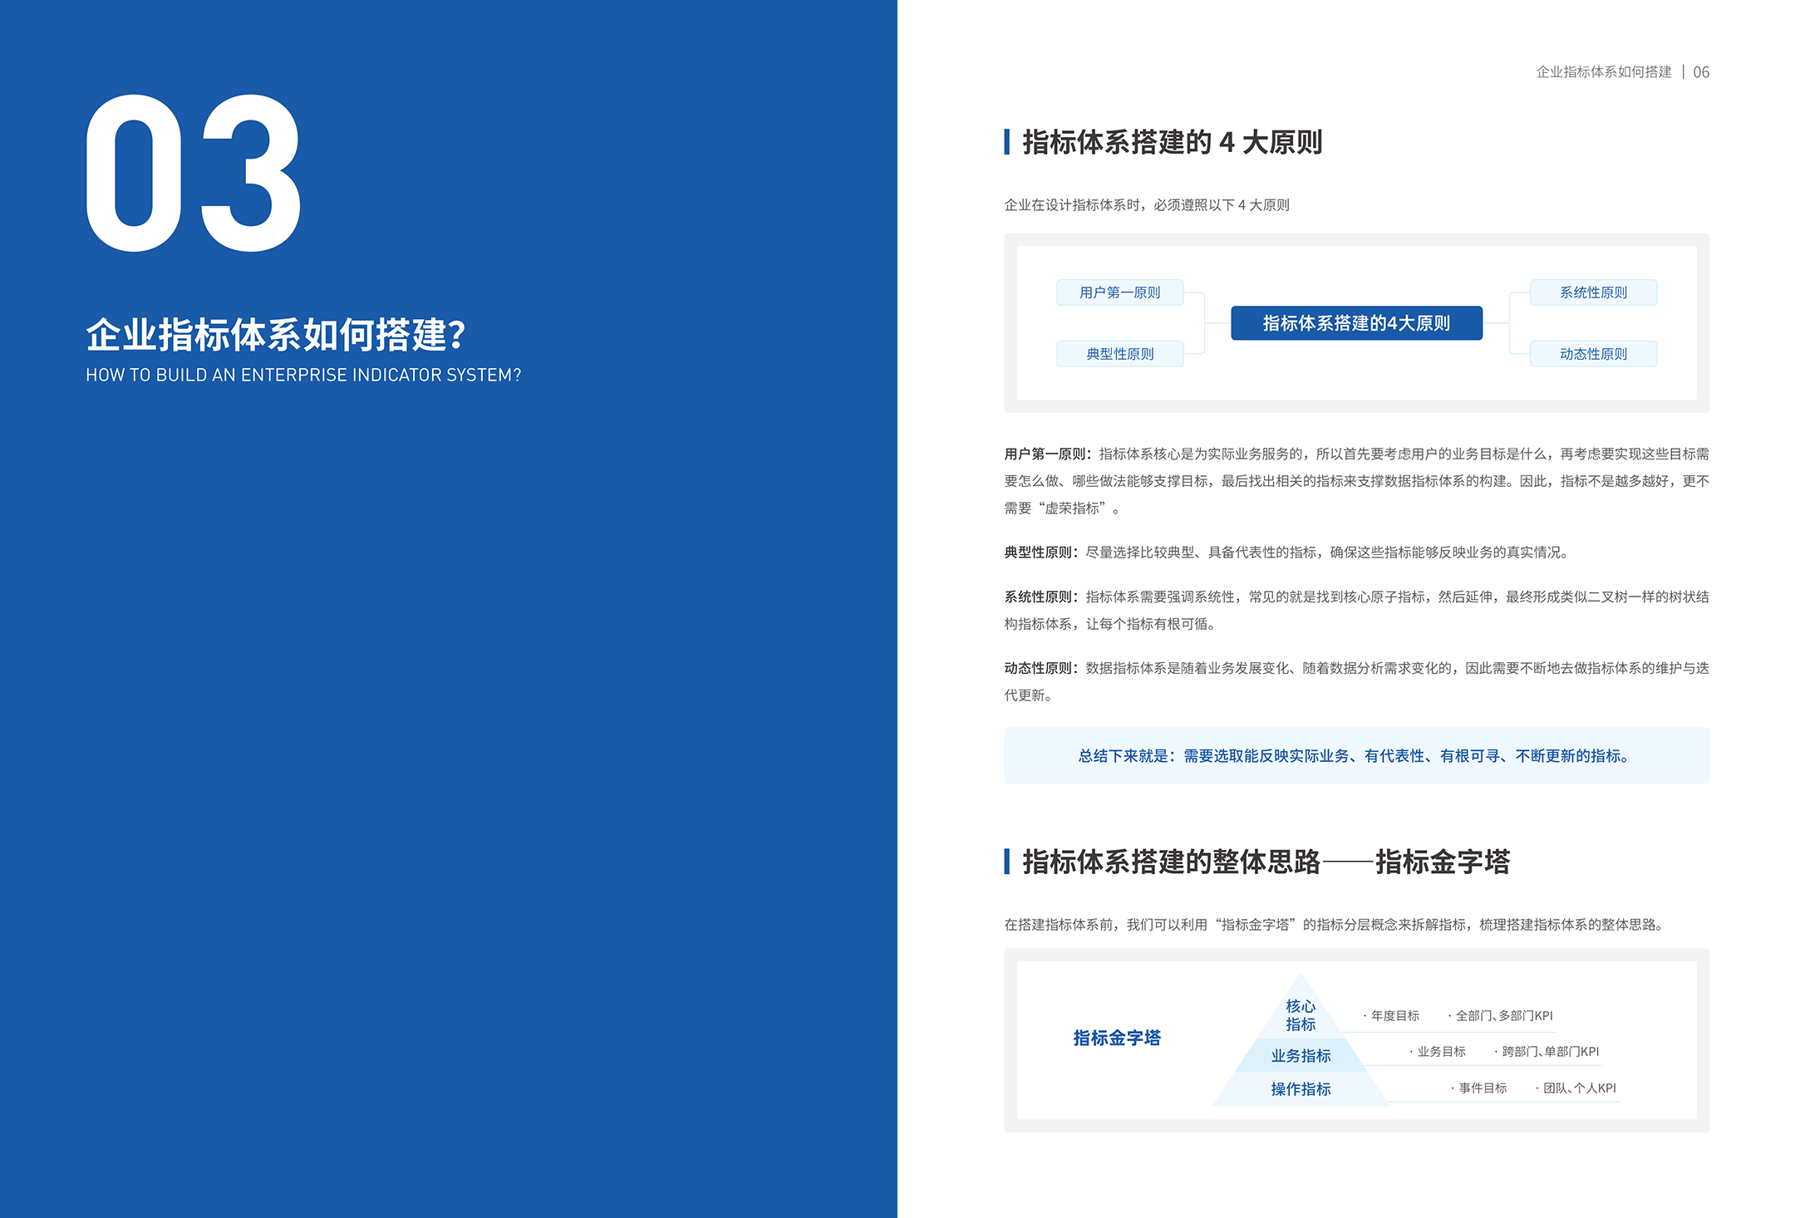Click section title '指标体系搭建的 4 大原则'
1795x1218 pixels.
[1172, 142]
